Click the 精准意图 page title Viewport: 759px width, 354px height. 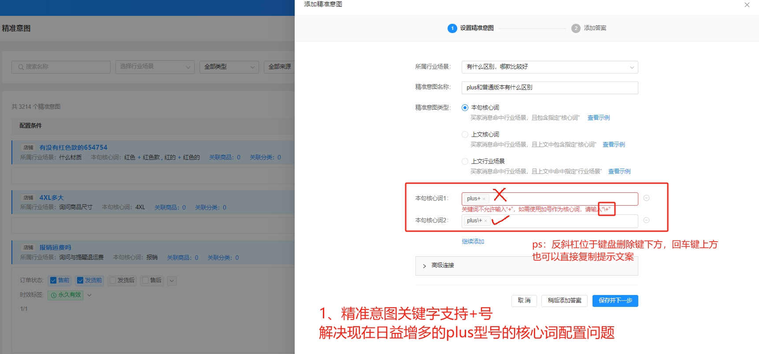tap(16, 28)
